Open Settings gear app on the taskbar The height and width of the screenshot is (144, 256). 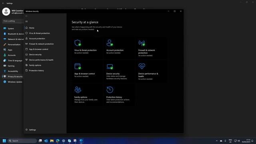64,141
